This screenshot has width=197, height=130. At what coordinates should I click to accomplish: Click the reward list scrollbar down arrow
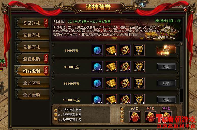point(181,104)
